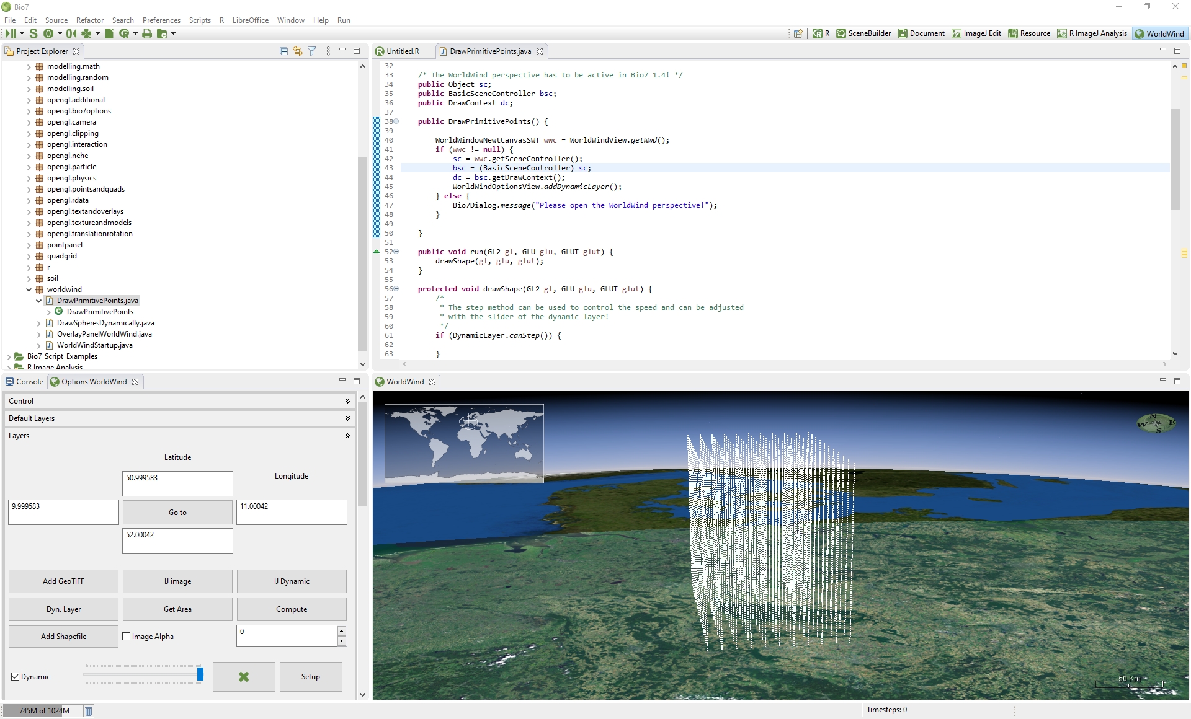The height and width of the screenshot is (719, 1191).
Task: Switch to the Console tab
Action: click(x=25, y=382)
